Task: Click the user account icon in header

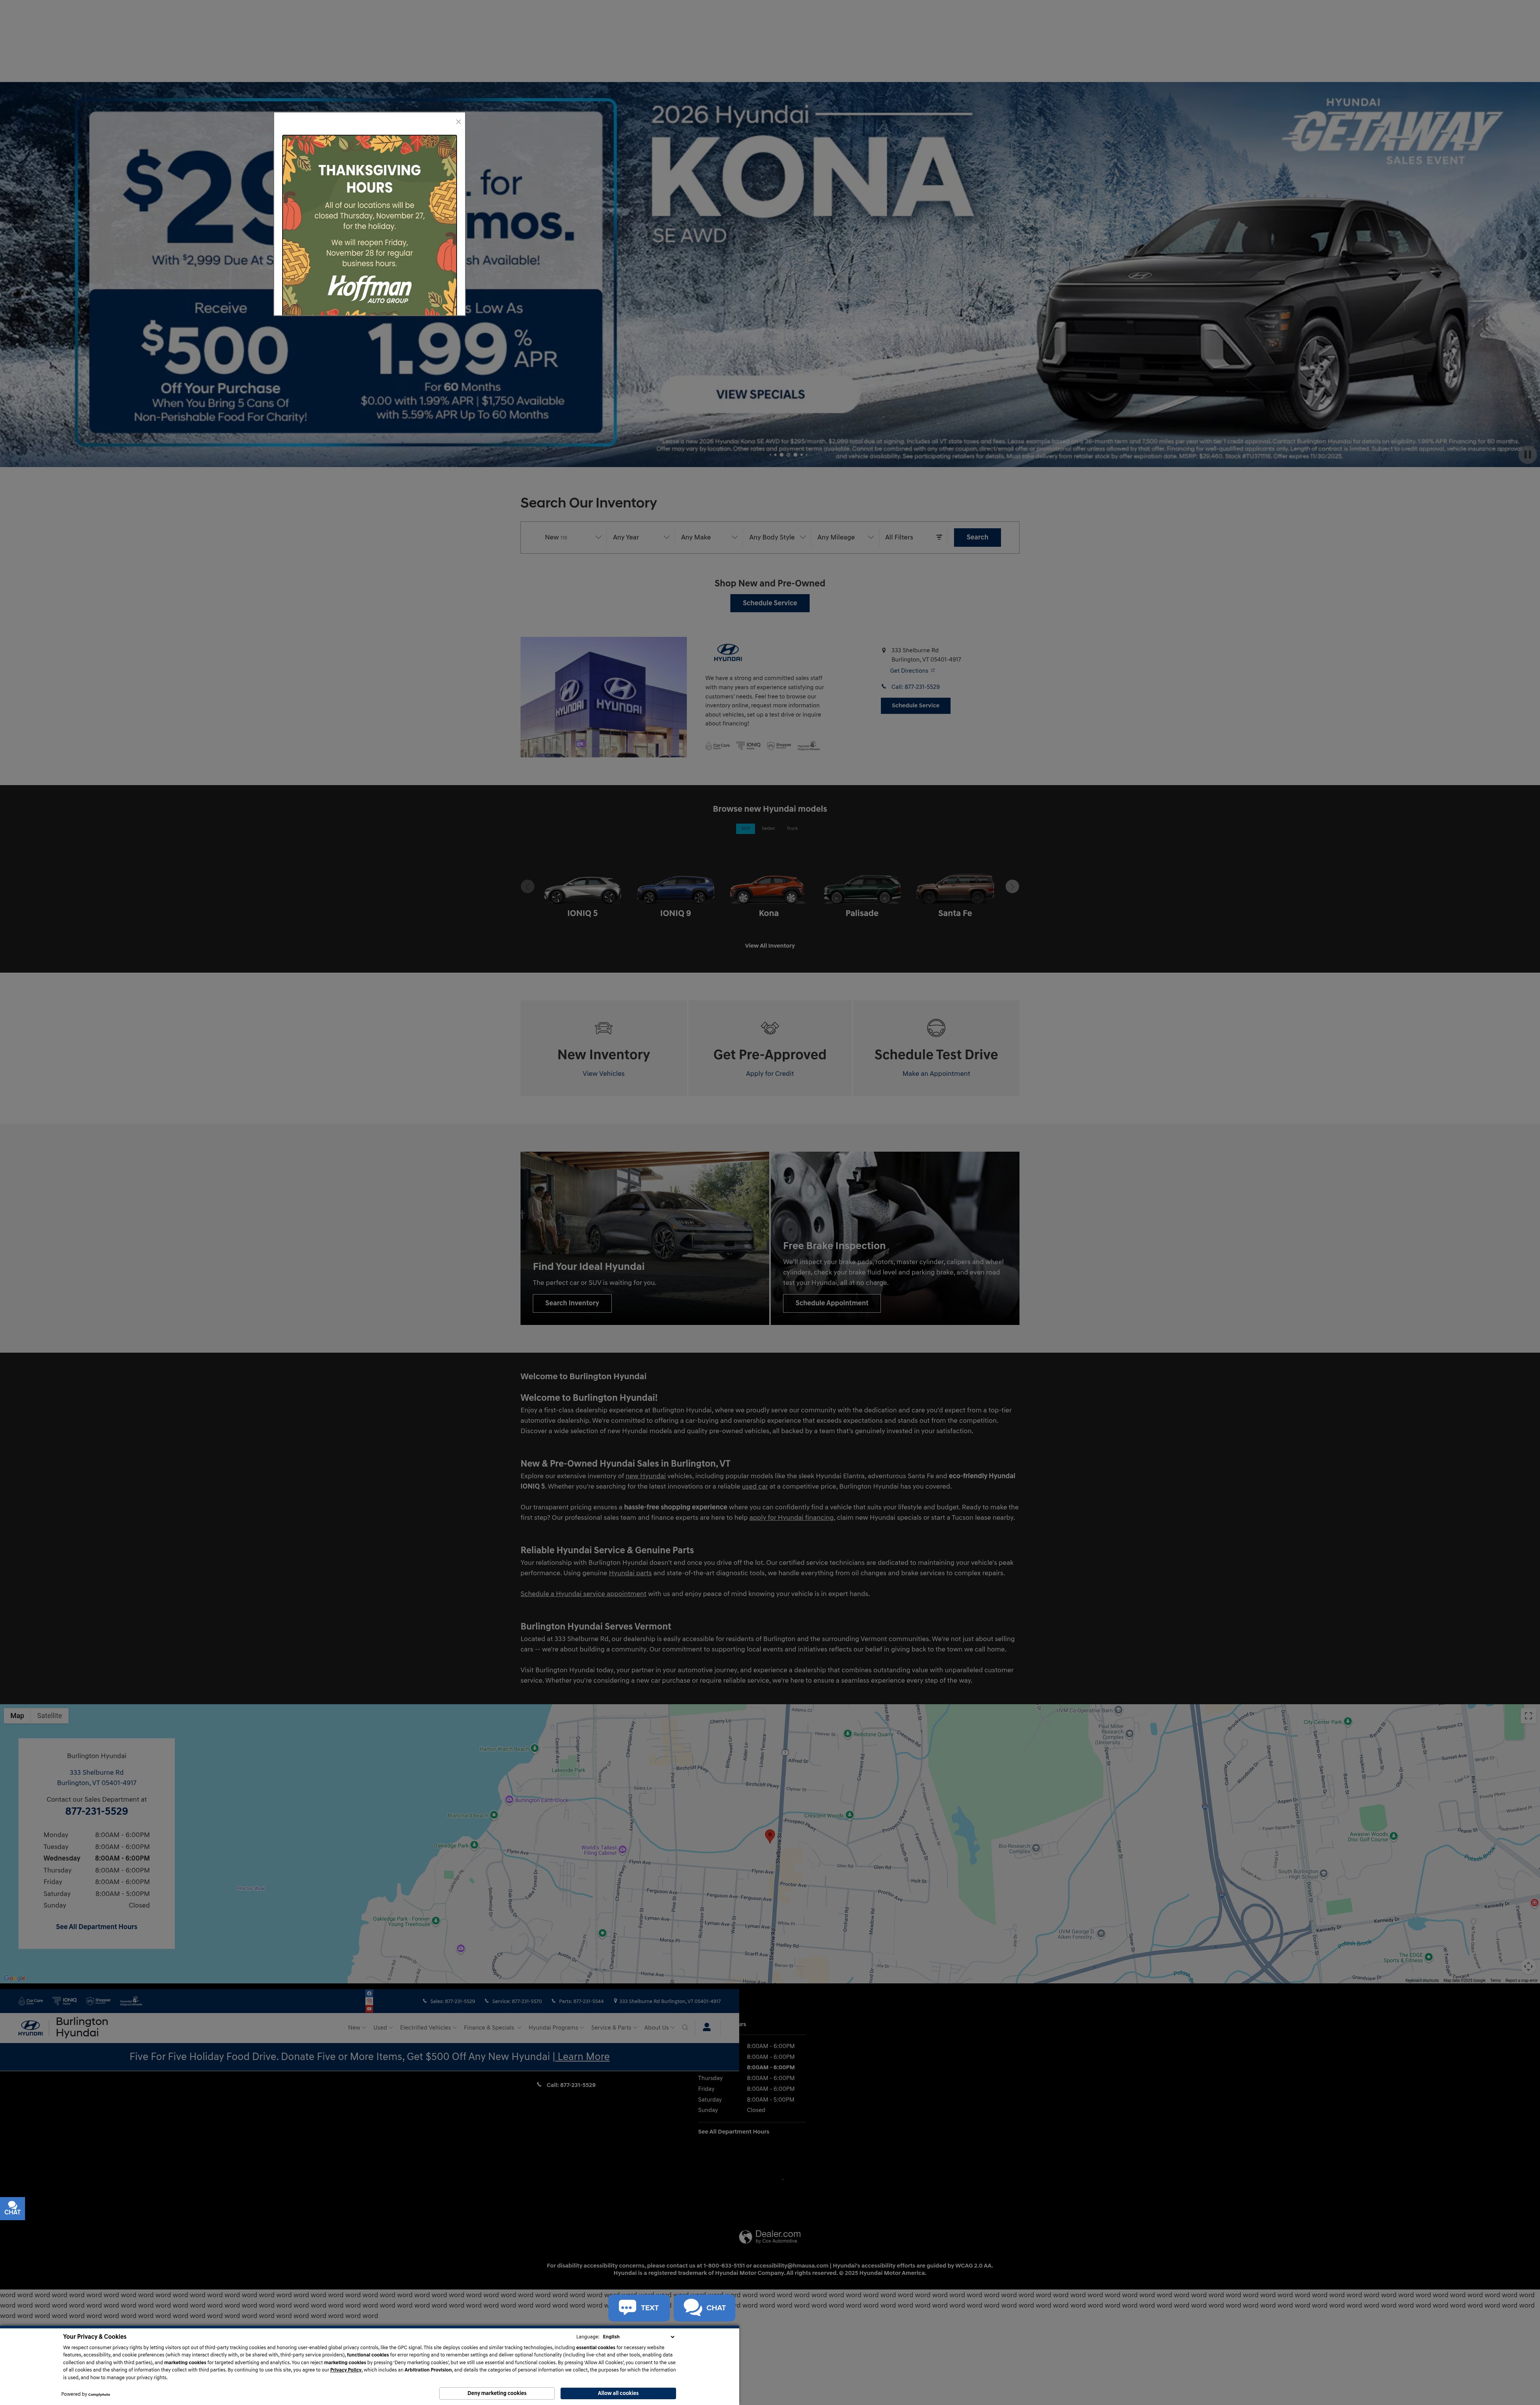Action: point(706,2027)
